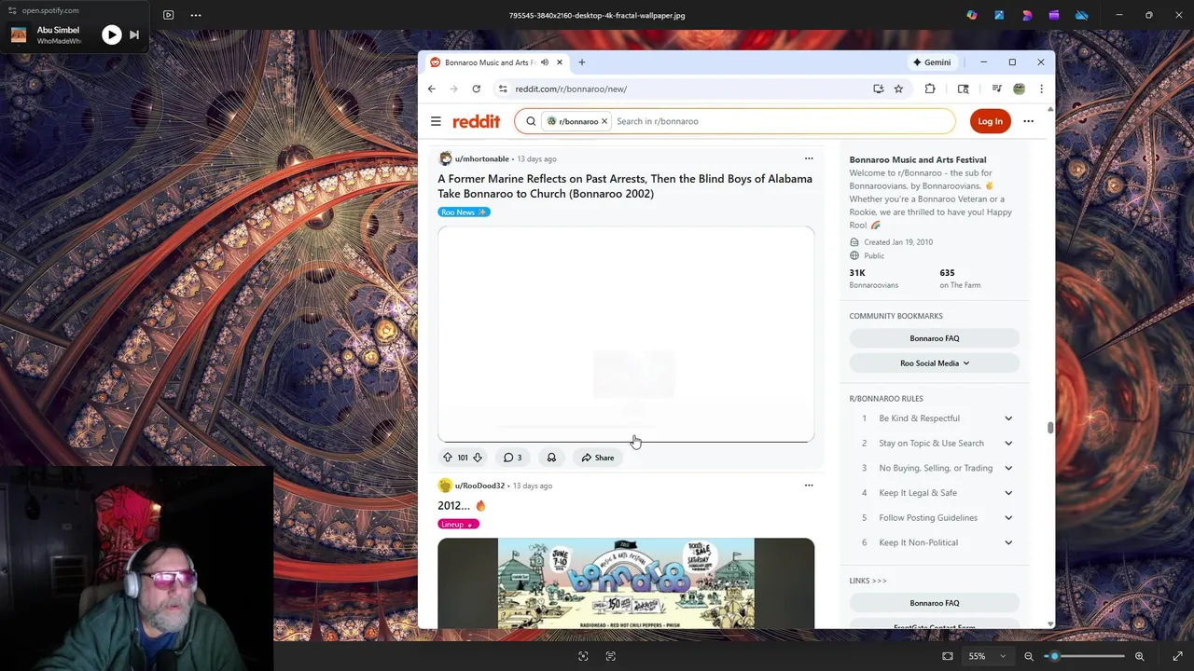
Task: Go to reddit home via logo
Action: point(477,121)
